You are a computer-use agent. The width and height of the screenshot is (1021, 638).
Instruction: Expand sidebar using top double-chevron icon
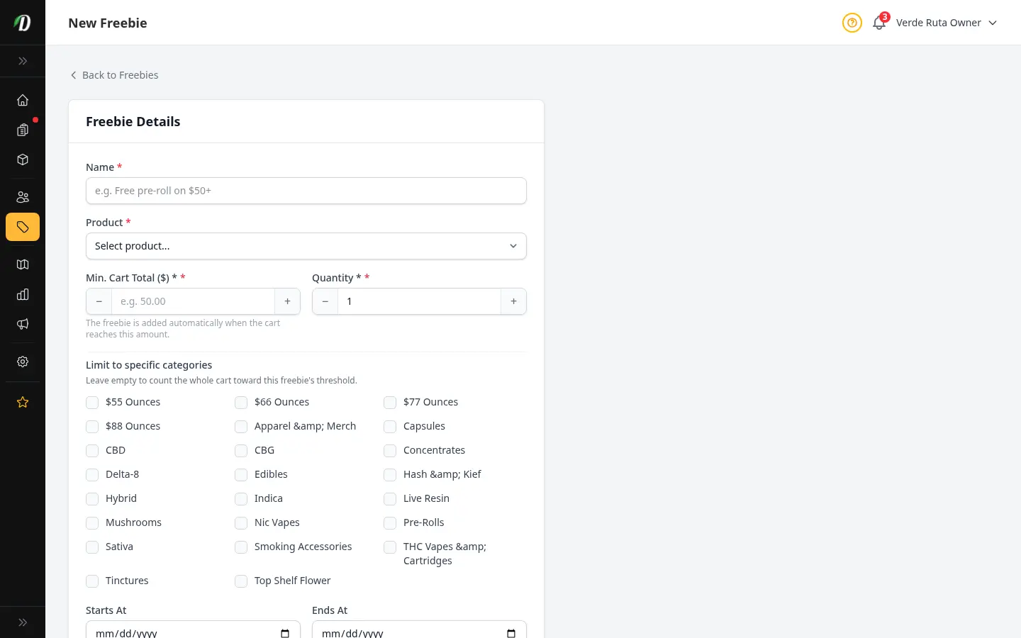click(x=23, y=61)
